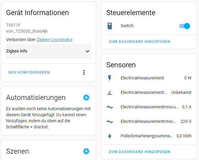Toggle the Switch off

(185, 26)
